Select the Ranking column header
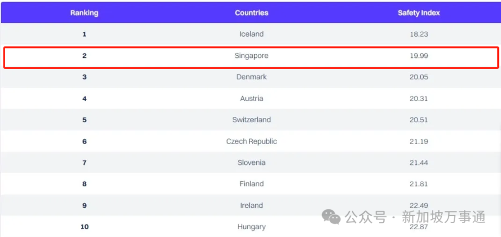 point(85,13)
